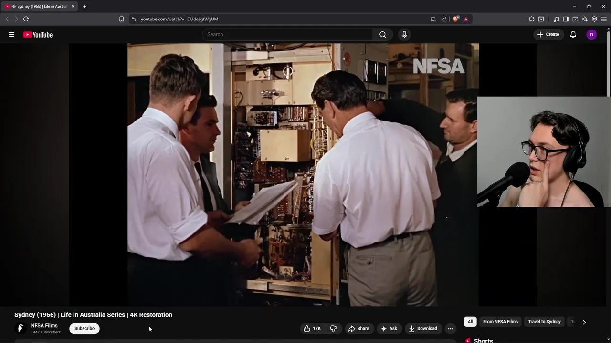Viewport: 611px width, 343px height.
Task: Select the Sydney (1966) browser tab
Action: tap(39, 6)
